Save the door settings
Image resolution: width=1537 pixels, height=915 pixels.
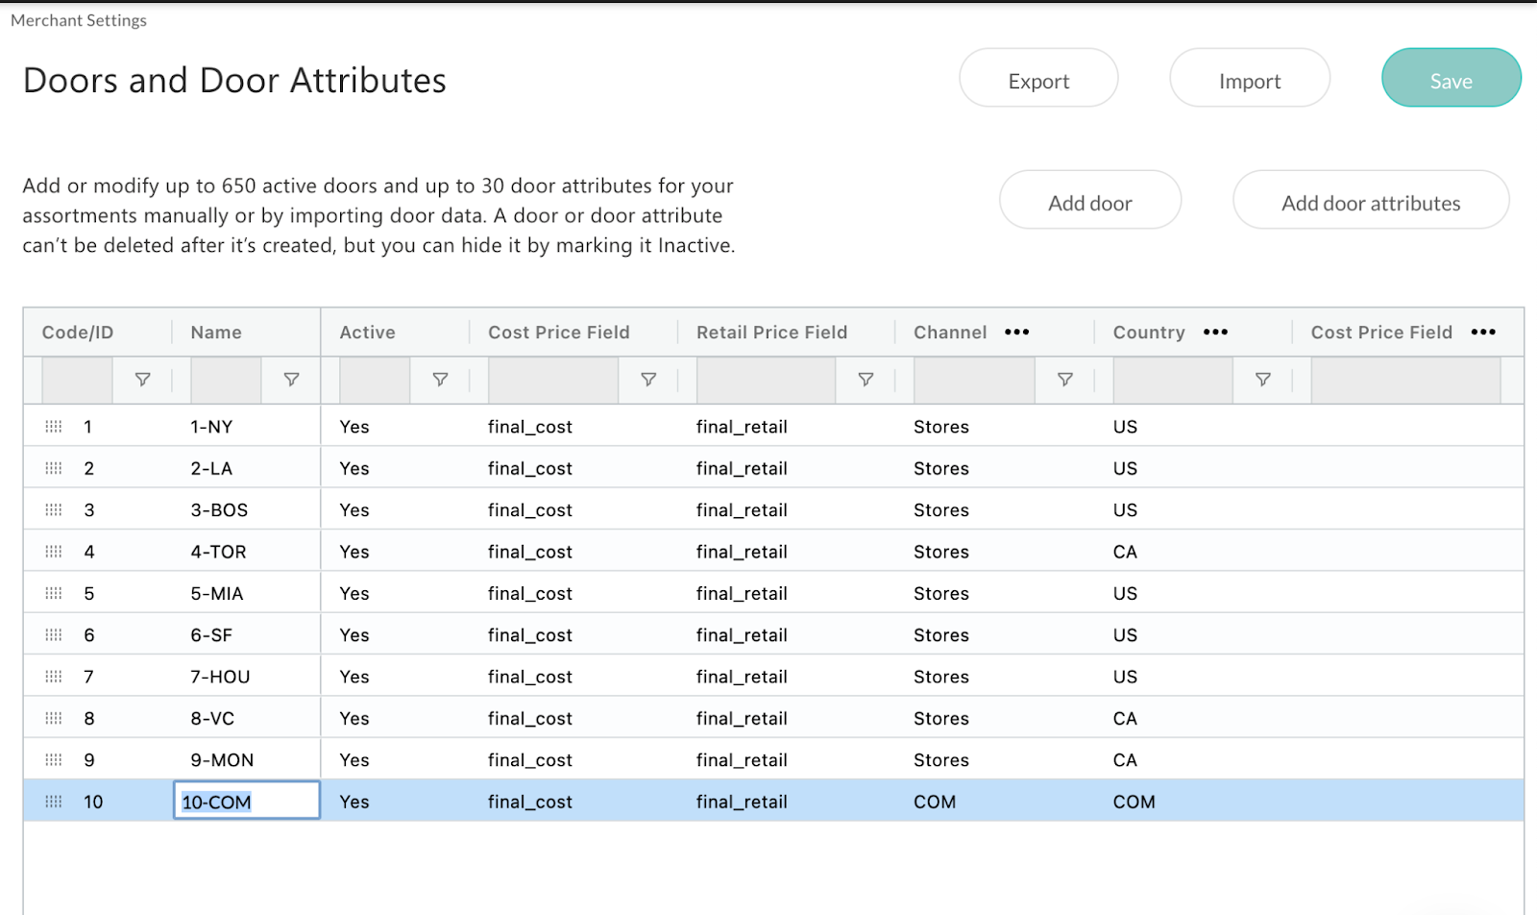[1452, 78]
